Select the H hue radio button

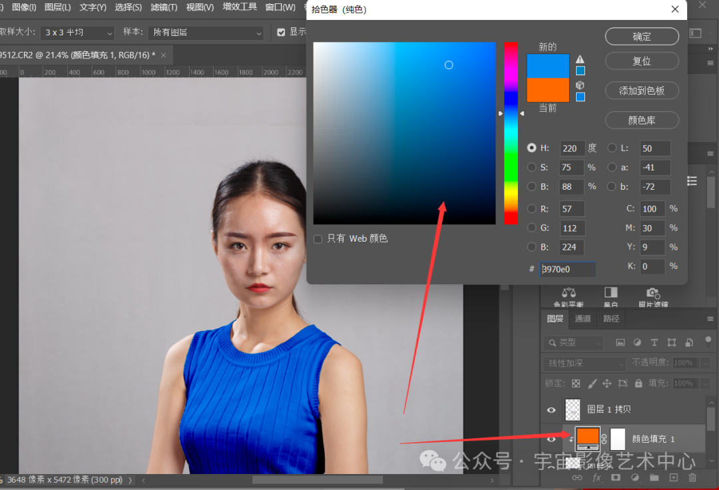tap(531, 148)
